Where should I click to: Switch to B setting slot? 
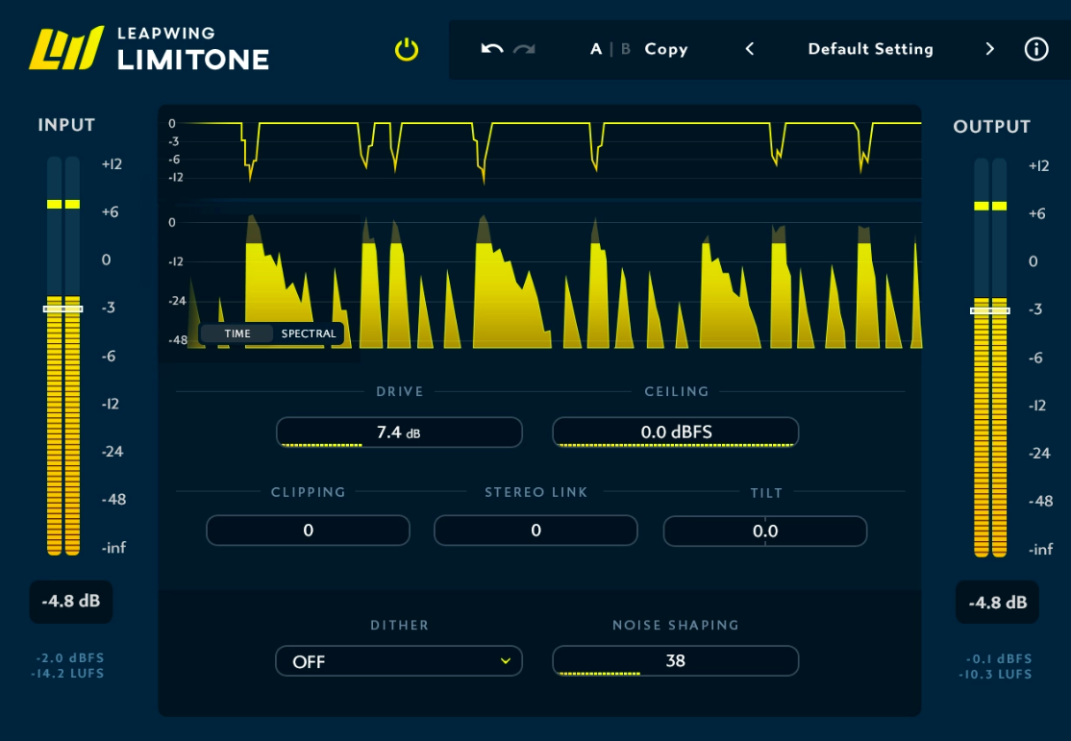[x=626, y=49]
